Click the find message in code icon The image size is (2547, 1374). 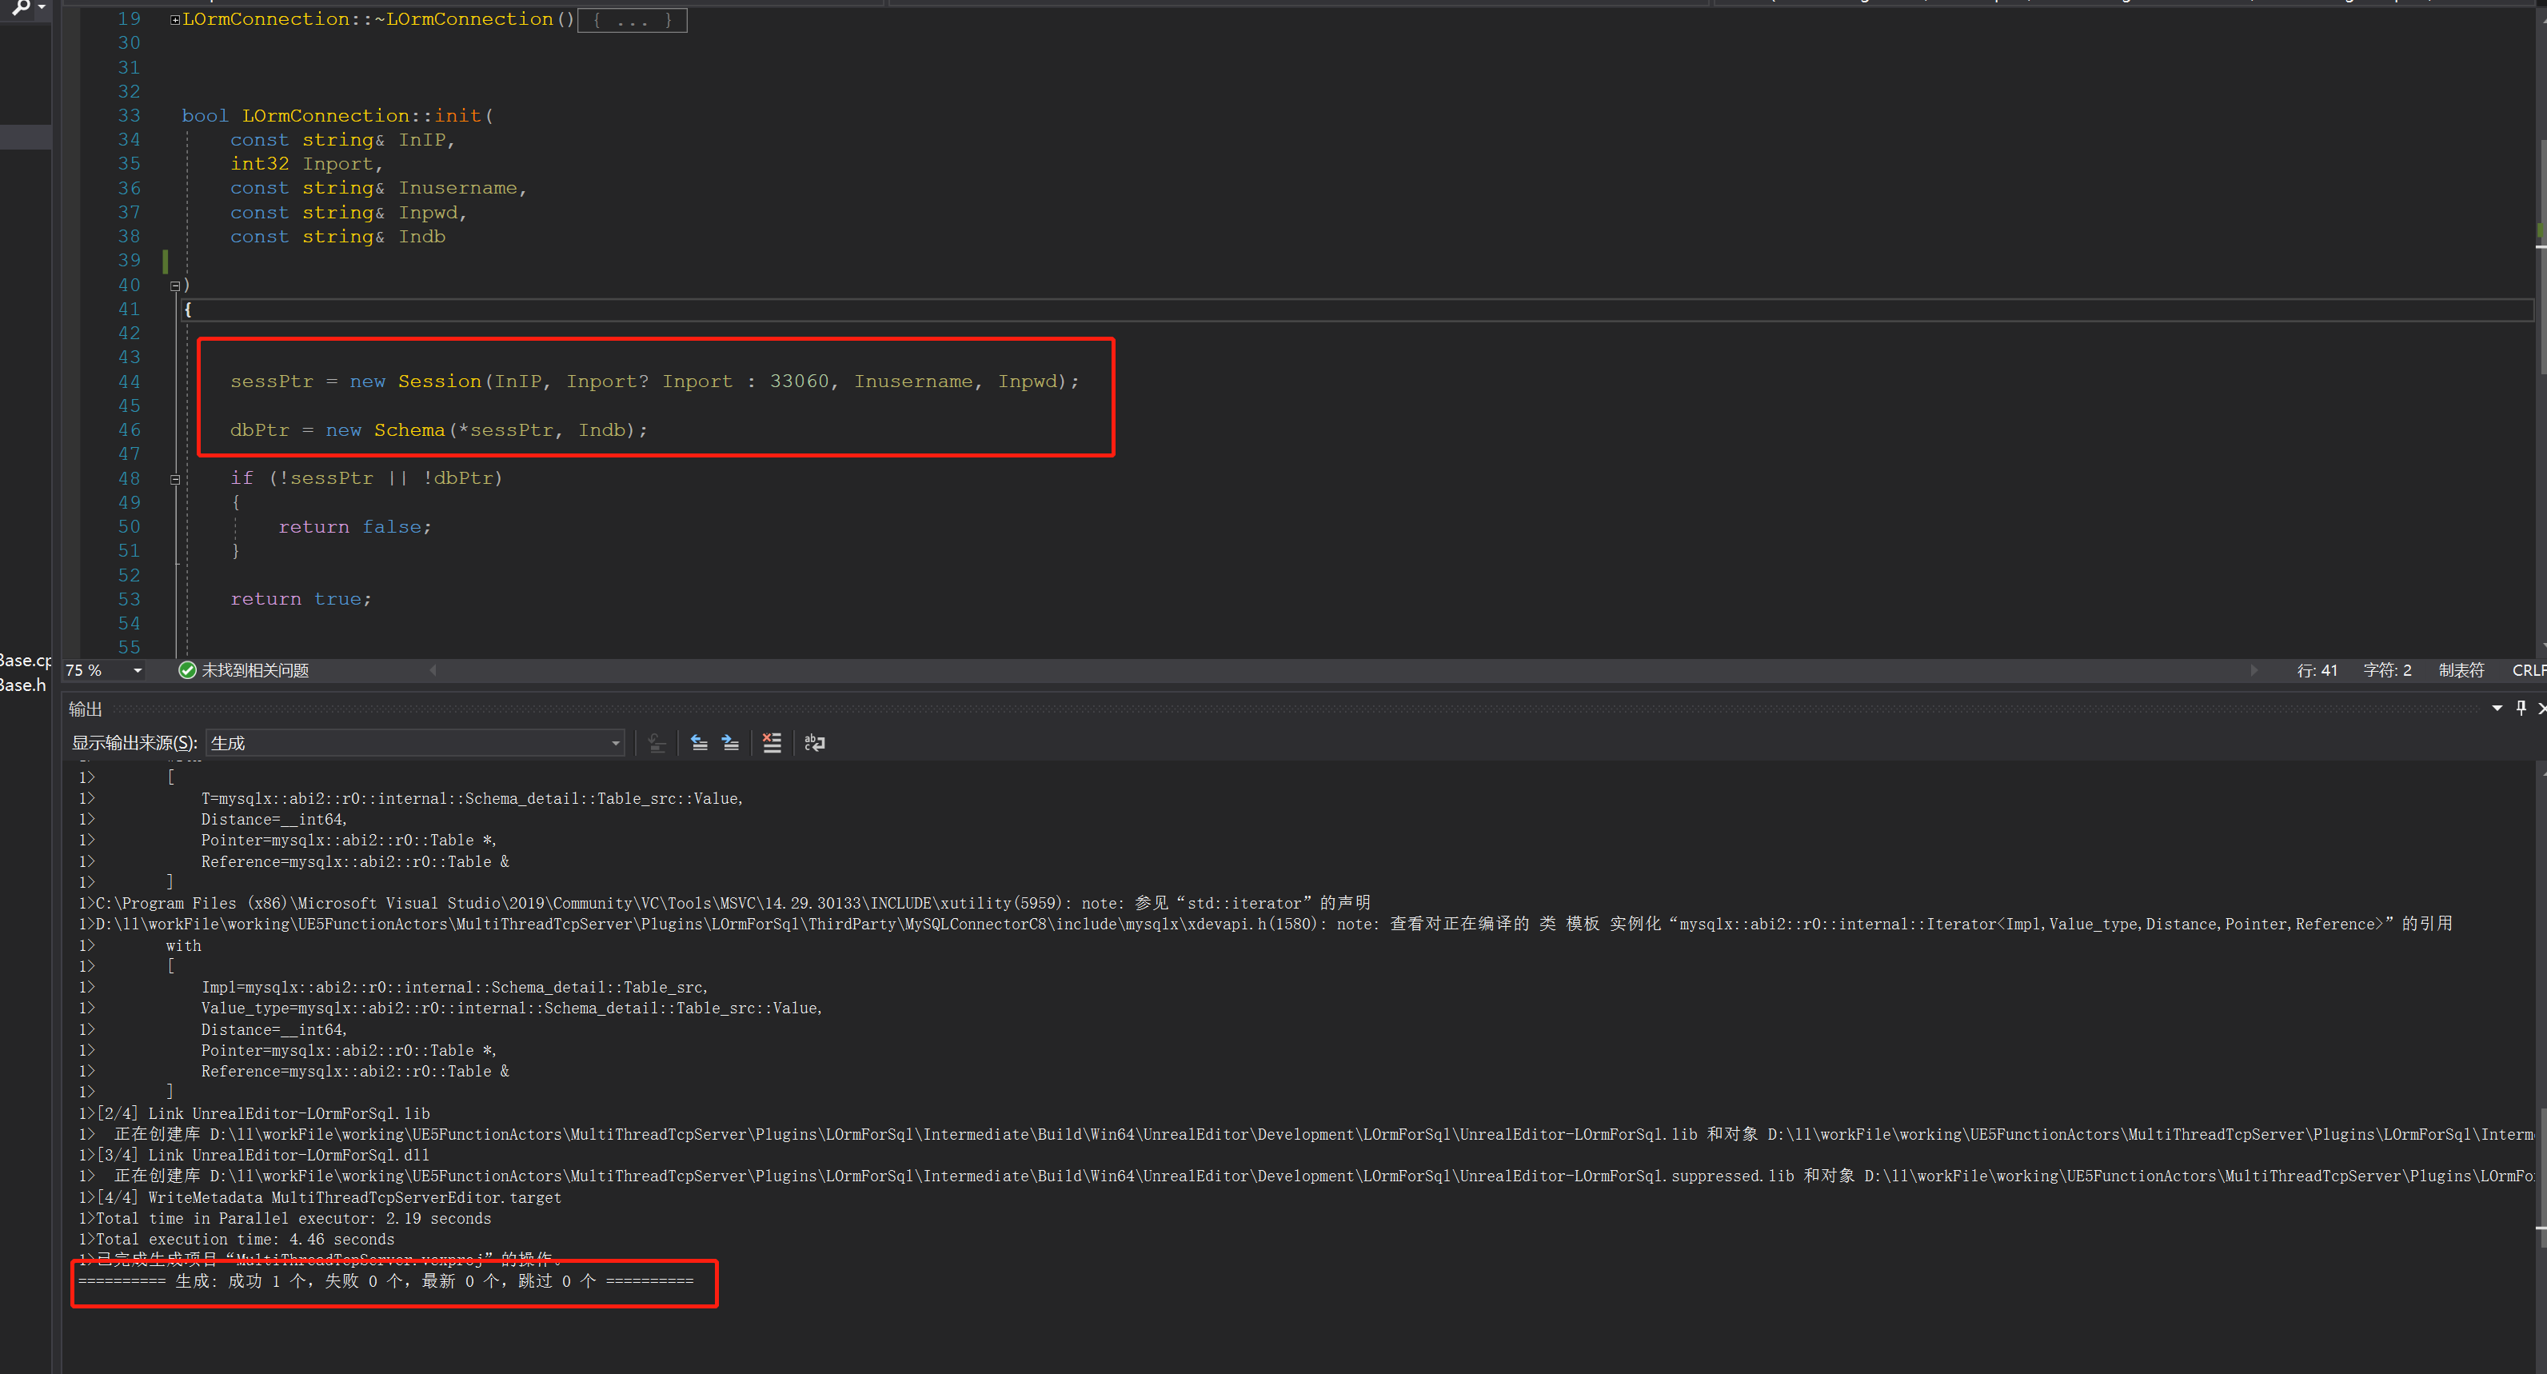657,742
